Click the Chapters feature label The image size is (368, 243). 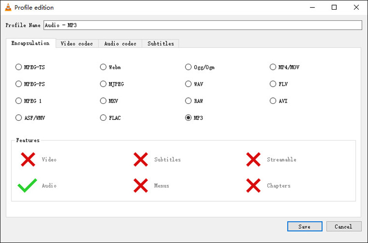point(279,186)
